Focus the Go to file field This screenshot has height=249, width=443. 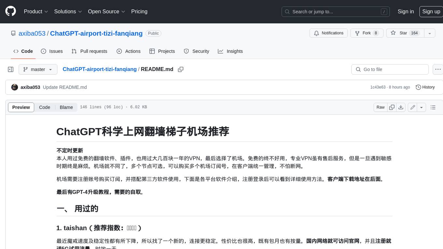click(390, 69)
